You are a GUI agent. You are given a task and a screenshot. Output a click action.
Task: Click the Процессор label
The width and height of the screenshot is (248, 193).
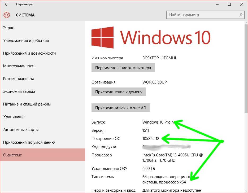click(x=102, y=155)
